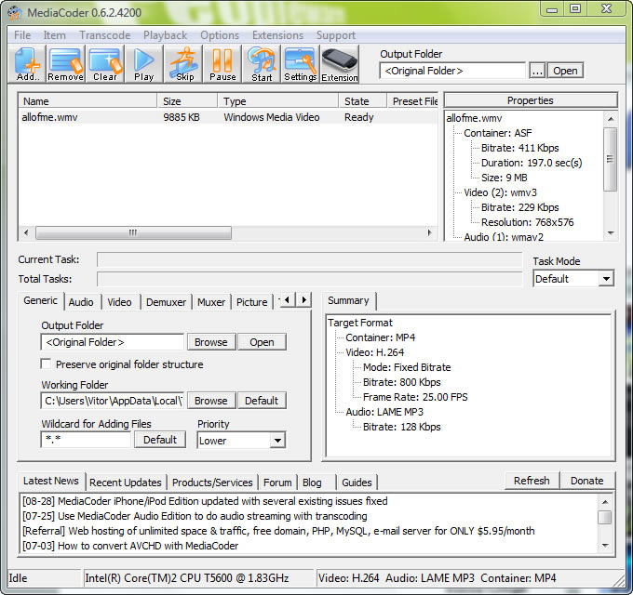The width and height of the screenshot is (633, 595).
Task: Open the Options menu
Action: pyautogui.click(x=220, y=35)
